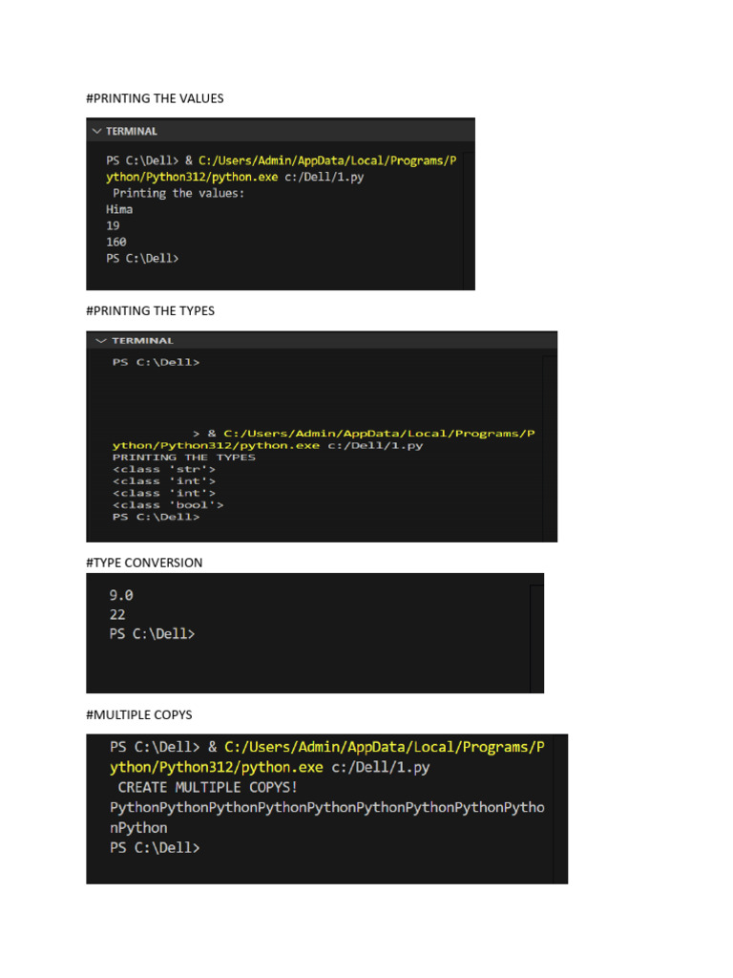Click the <class 'str'> output line
This screenshot has width=733, height=978.
tap(164, 469)
